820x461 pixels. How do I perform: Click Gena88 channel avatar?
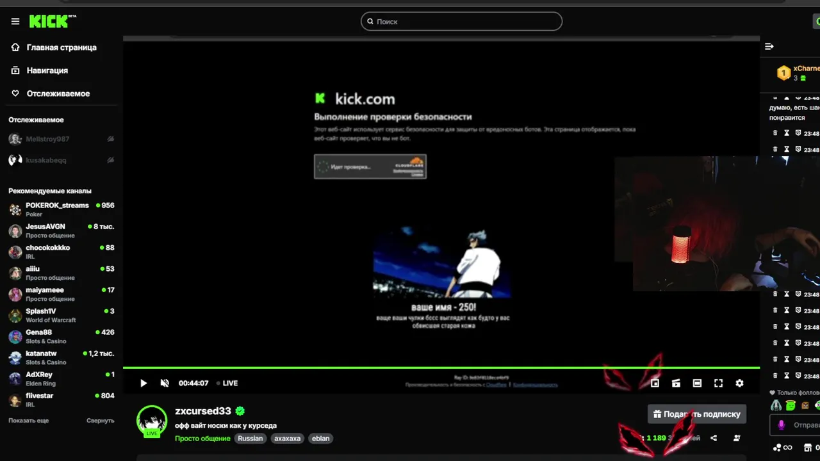click(15, 336)
